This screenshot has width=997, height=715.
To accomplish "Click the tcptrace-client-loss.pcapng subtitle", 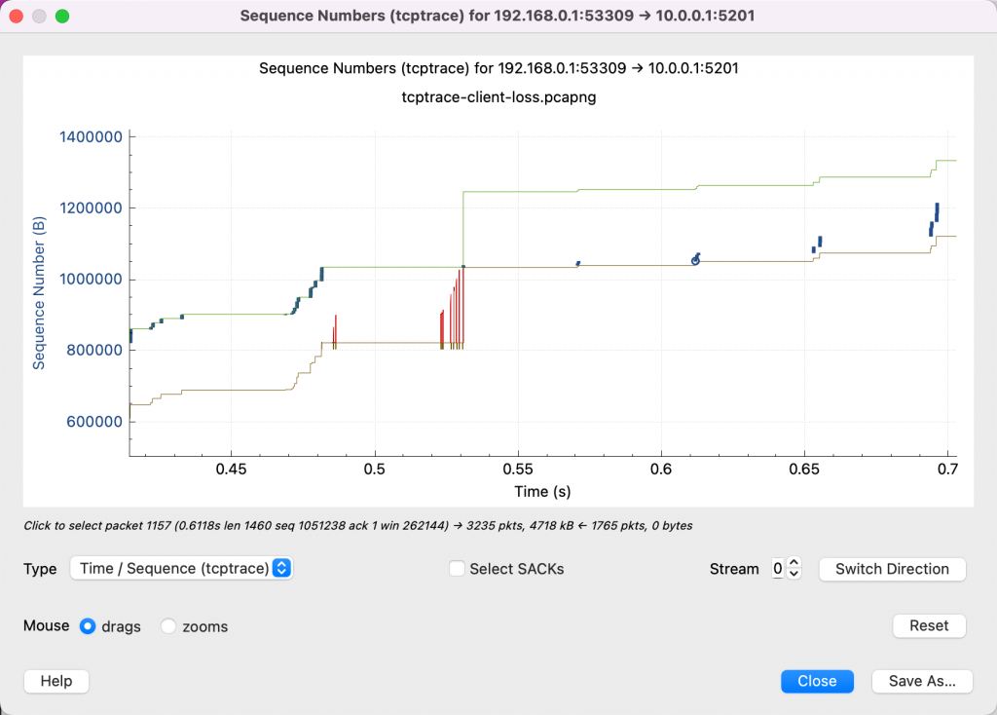I will [498, 97].
